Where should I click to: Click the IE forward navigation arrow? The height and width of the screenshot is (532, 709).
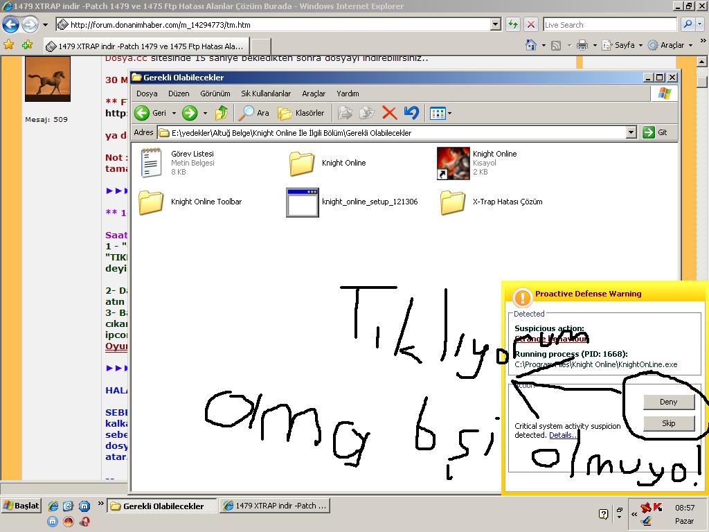(30, 24)
